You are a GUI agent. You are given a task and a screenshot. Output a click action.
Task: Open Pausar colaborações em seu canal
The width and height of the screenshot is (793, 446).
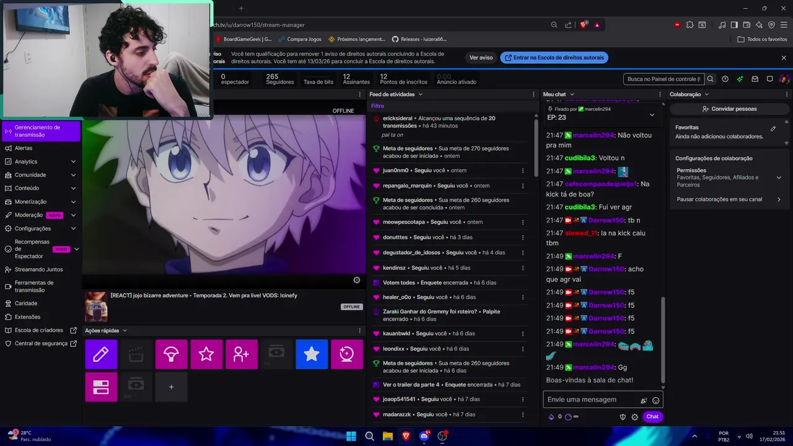point(729,199)
